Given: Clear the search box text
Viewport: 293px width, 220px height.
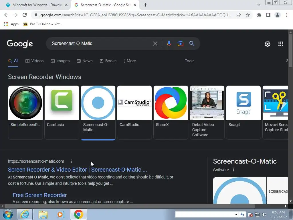Looking at the screenshot, I should tap(155, 44).
